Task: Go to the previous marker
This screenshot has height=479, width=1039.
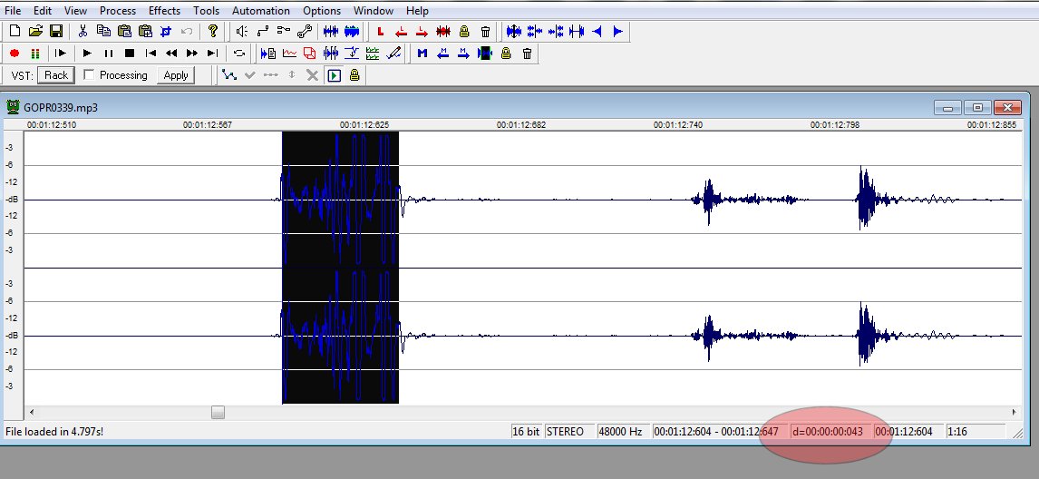Action: (x=443, y=54)
